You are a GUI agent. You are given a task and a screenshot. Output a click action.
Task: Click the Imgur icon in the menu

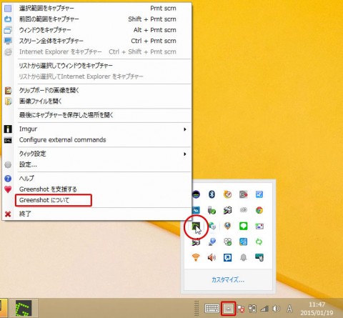[x=8, y=129]
